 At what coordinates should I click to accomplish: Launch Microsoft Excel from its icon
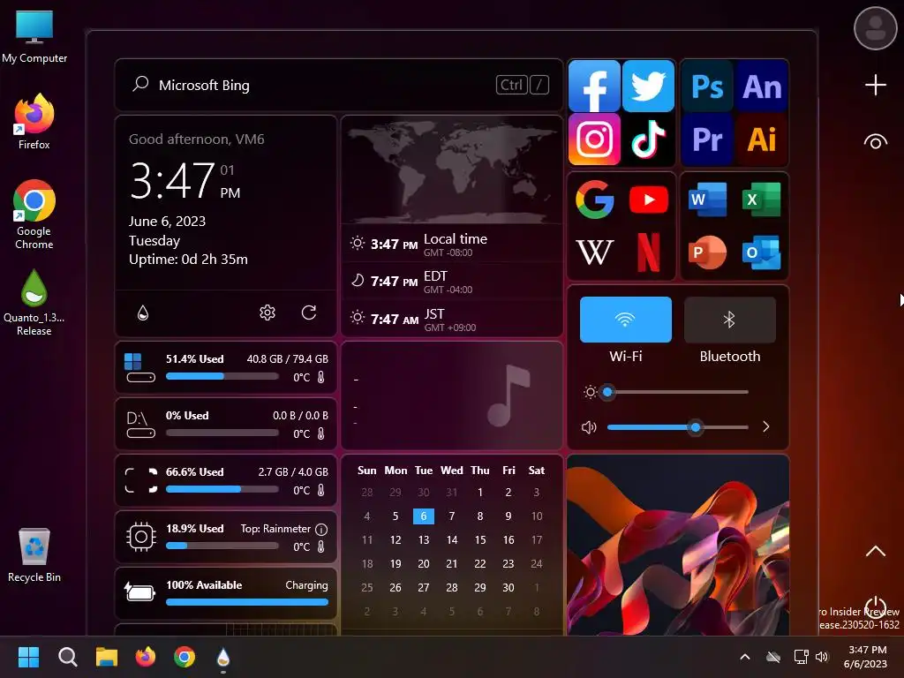point(761,200)
